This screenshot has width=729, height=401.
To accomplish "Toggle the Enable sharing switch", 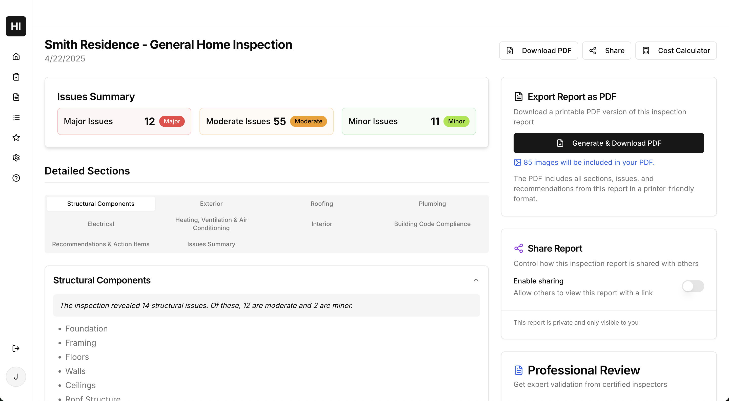I will (x=693, y=286).
